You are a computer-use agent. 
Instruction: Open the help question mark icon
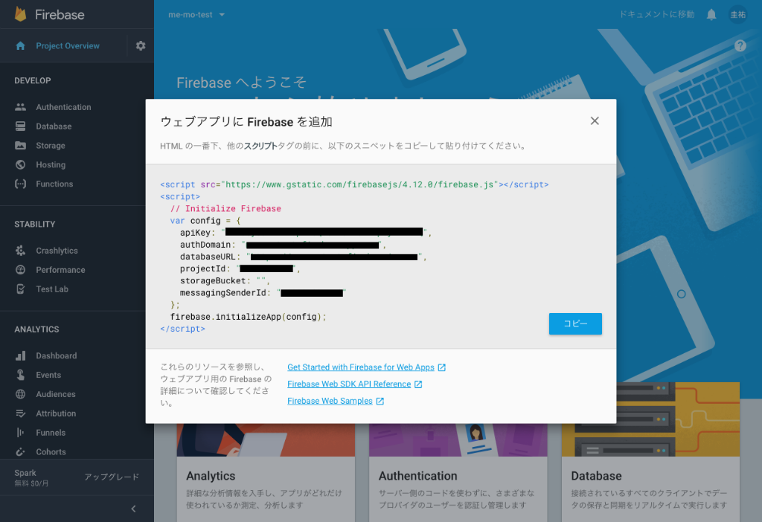(x=740, y=45)
